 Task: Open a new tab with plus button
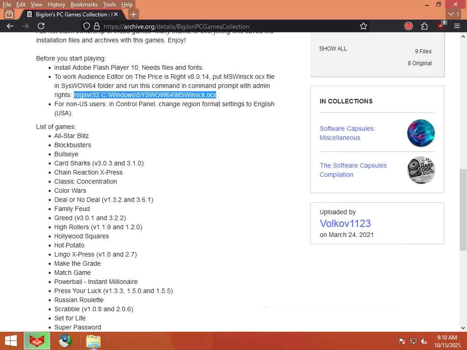[x=134, y=14]
